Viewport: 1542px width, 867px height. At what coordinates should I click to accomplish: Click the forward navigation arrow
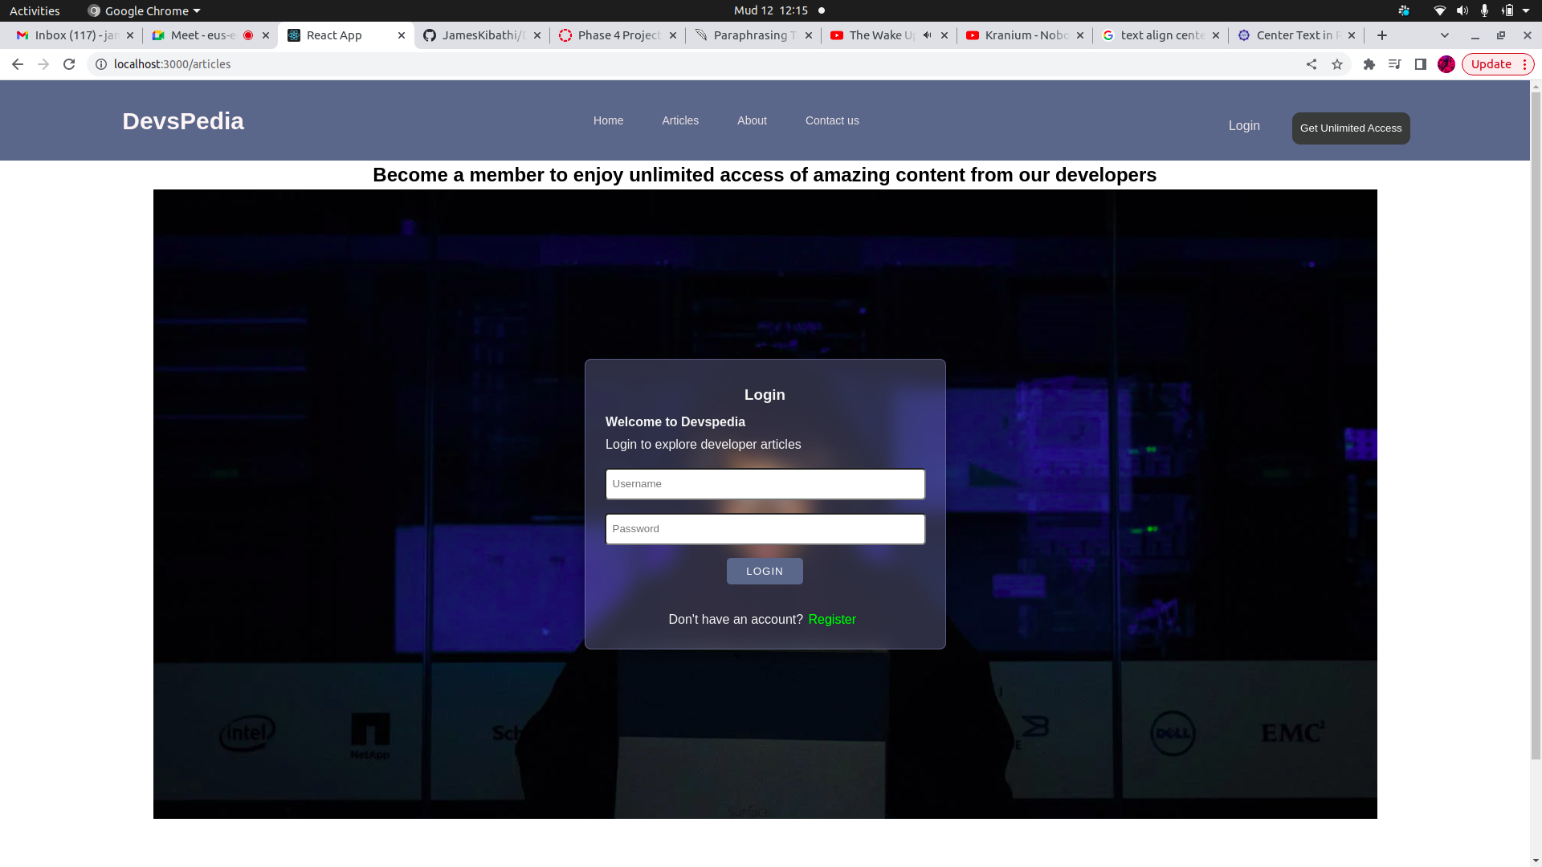point(43,63)
